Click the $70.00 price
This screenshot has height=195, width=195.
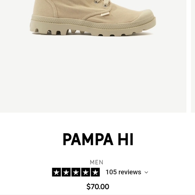(x=98, y=187)
